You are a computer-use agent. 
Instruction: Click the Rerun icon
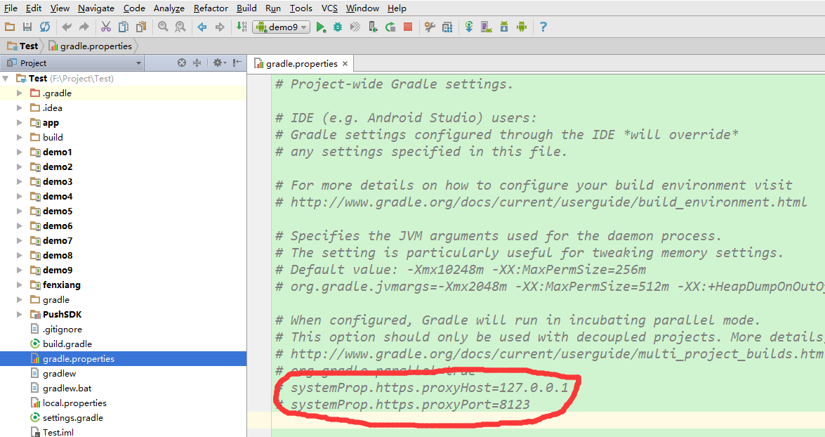point(390,27)
